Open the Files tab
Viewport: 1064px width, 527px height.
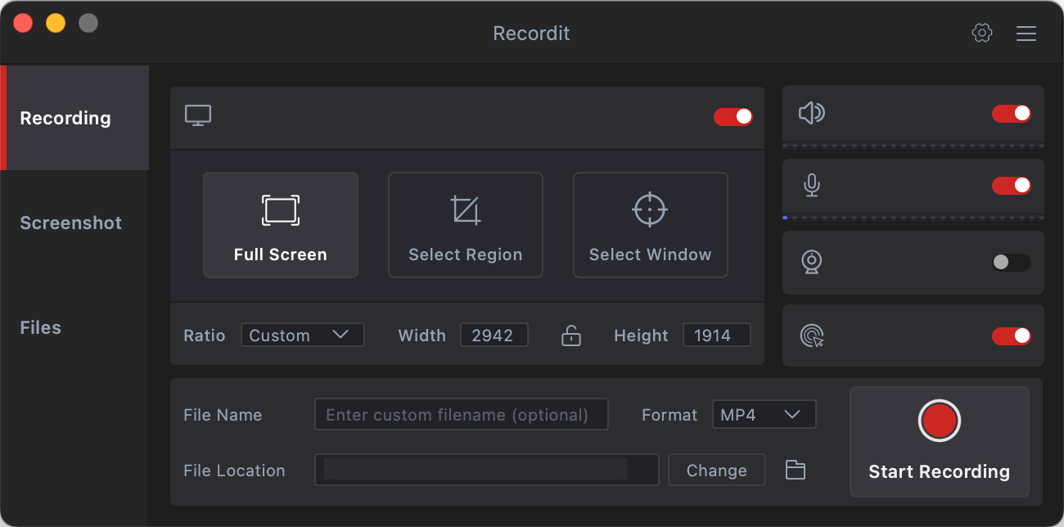coord(41,327)
